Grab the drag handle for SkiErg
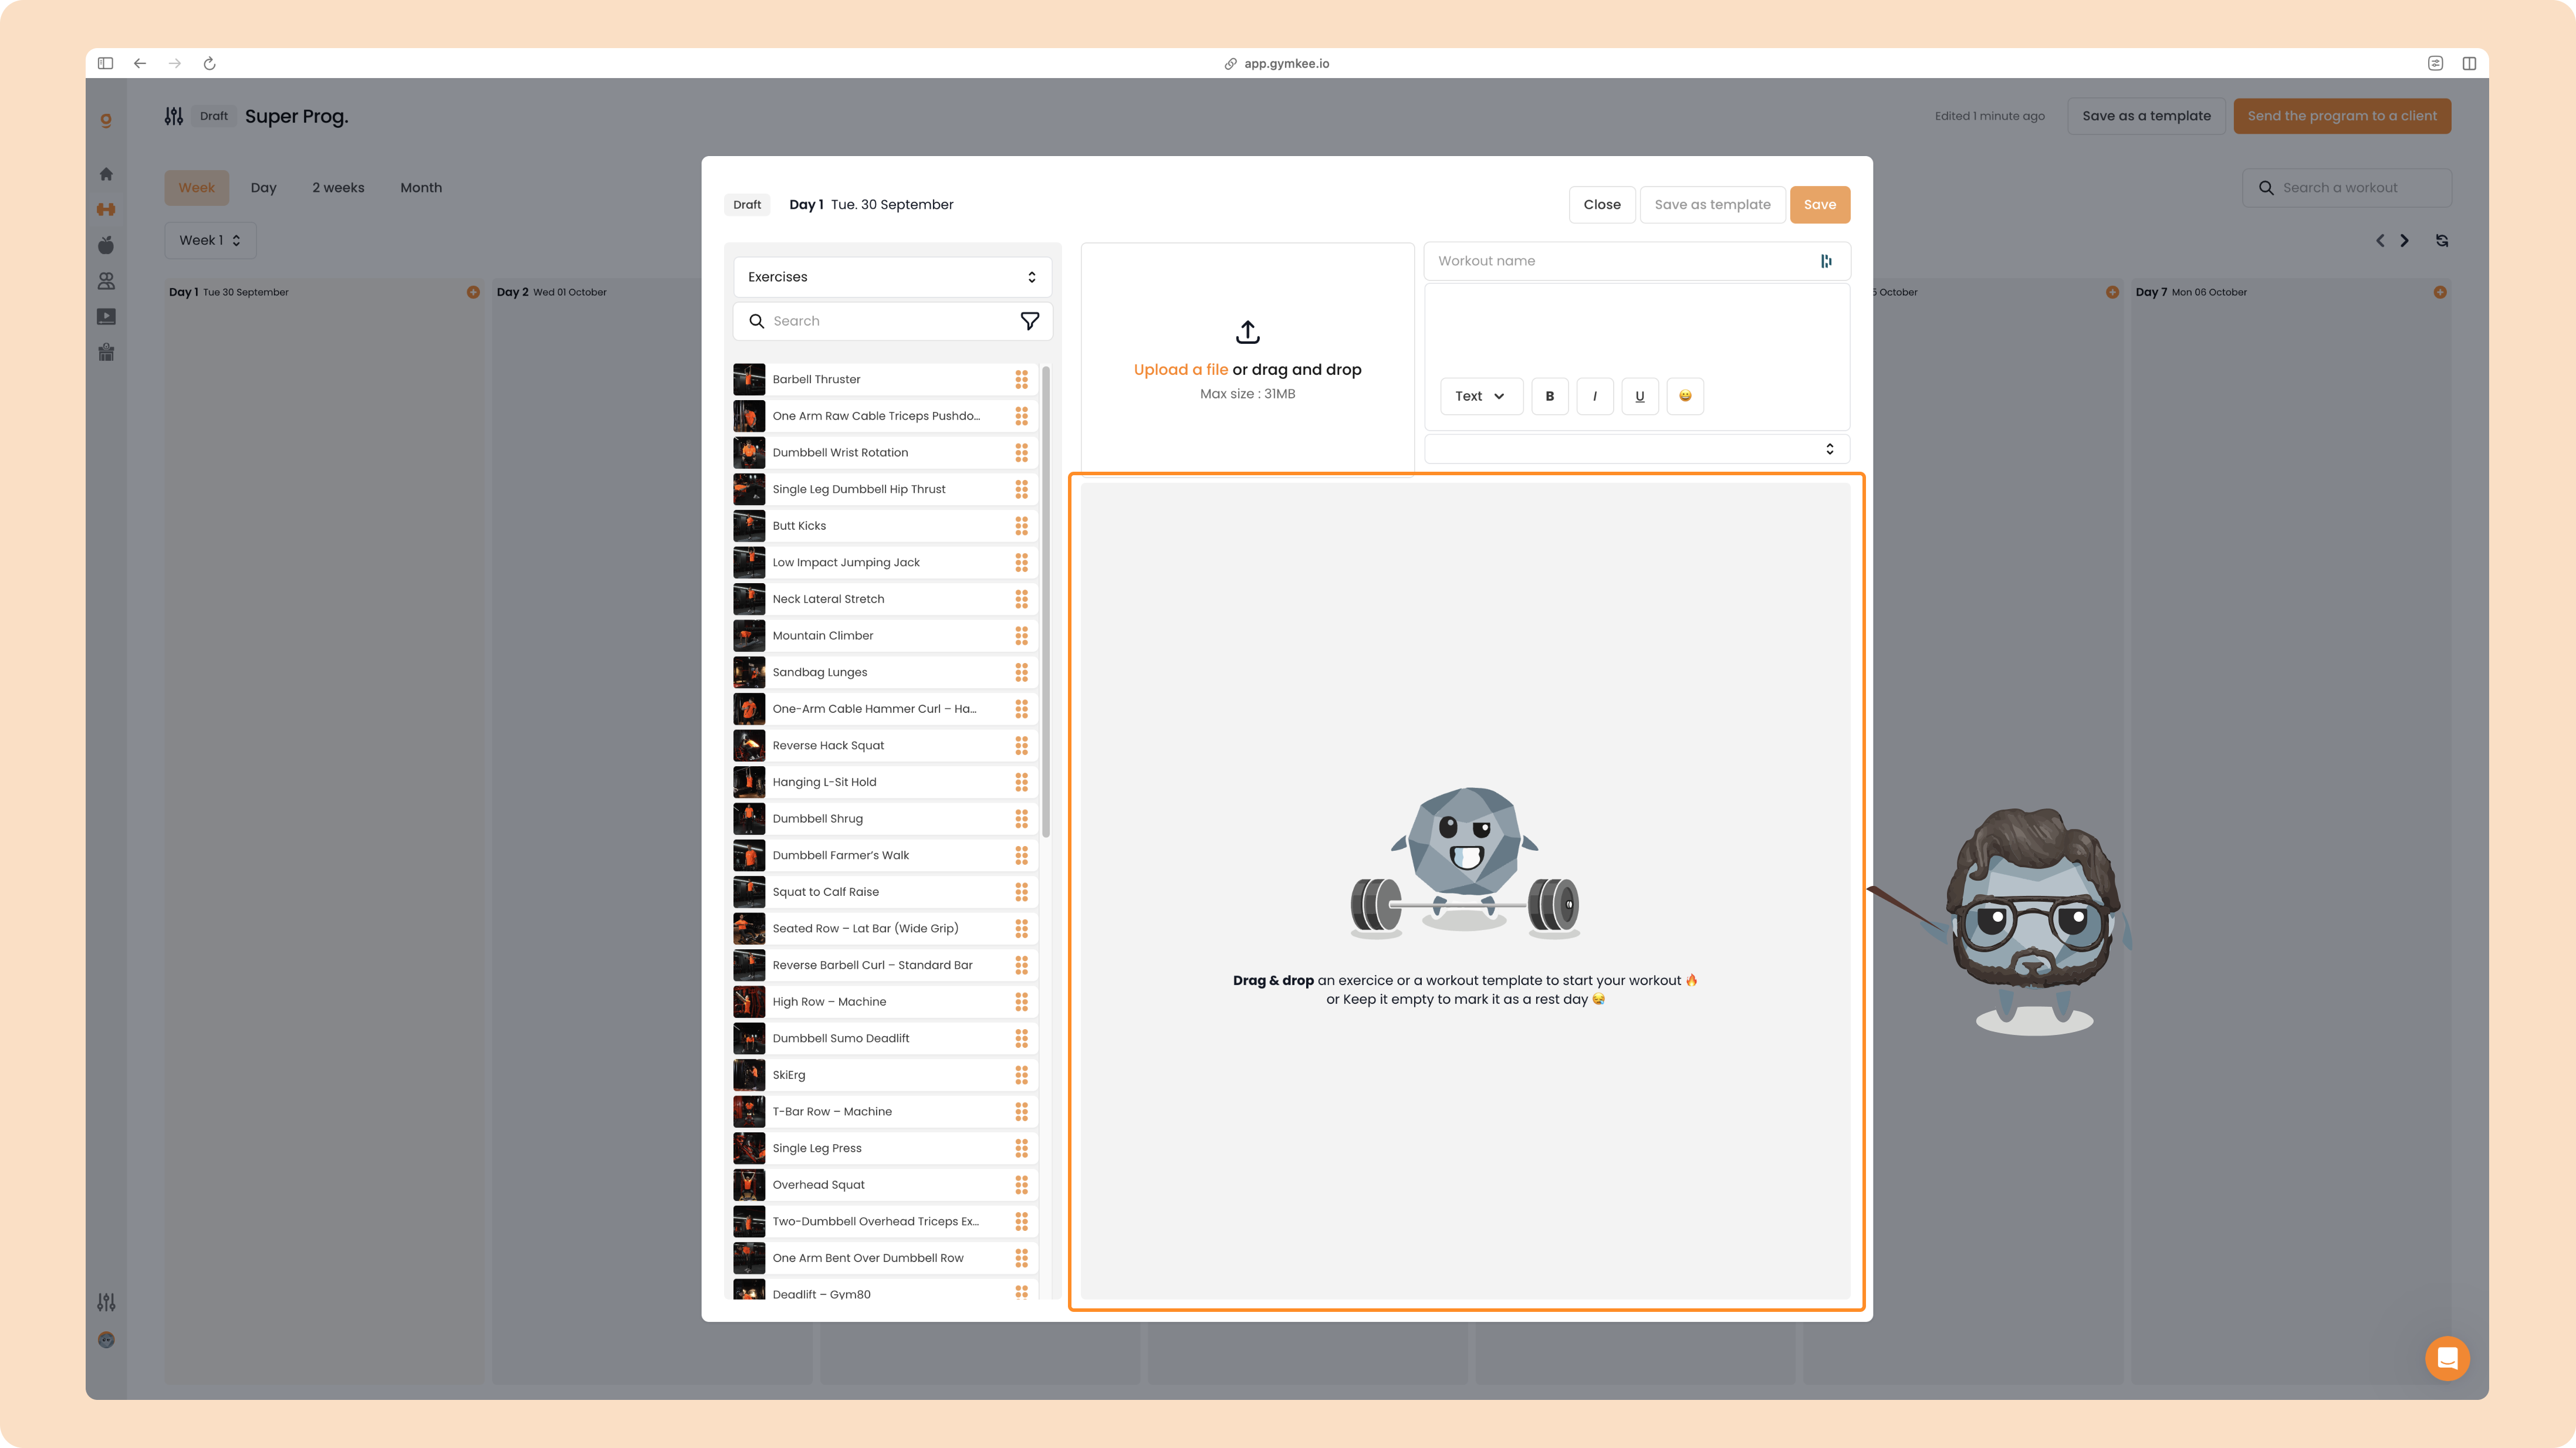2576x1448 pixels. [x=1021, y=1075]
